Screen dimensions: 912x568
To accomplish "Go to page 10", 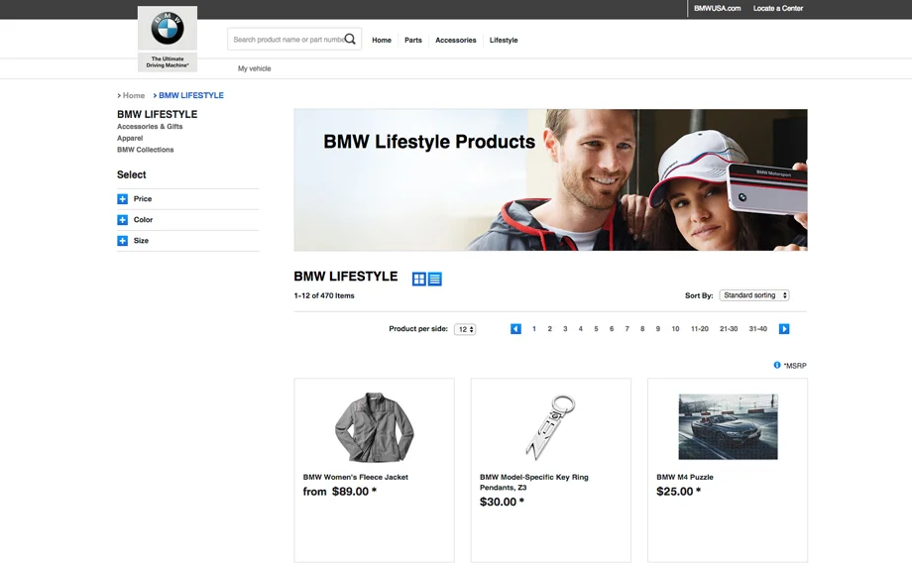I will point(675,329).
